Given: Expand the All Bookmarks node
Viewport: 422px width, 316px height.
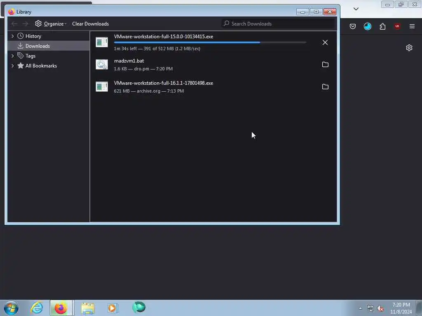Looking at the screenshot, I should coord(12,66).
